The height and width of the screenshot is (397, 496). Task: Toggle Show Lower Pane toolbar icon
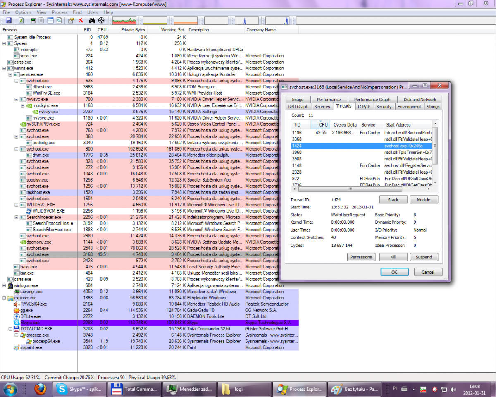(50, 20)
